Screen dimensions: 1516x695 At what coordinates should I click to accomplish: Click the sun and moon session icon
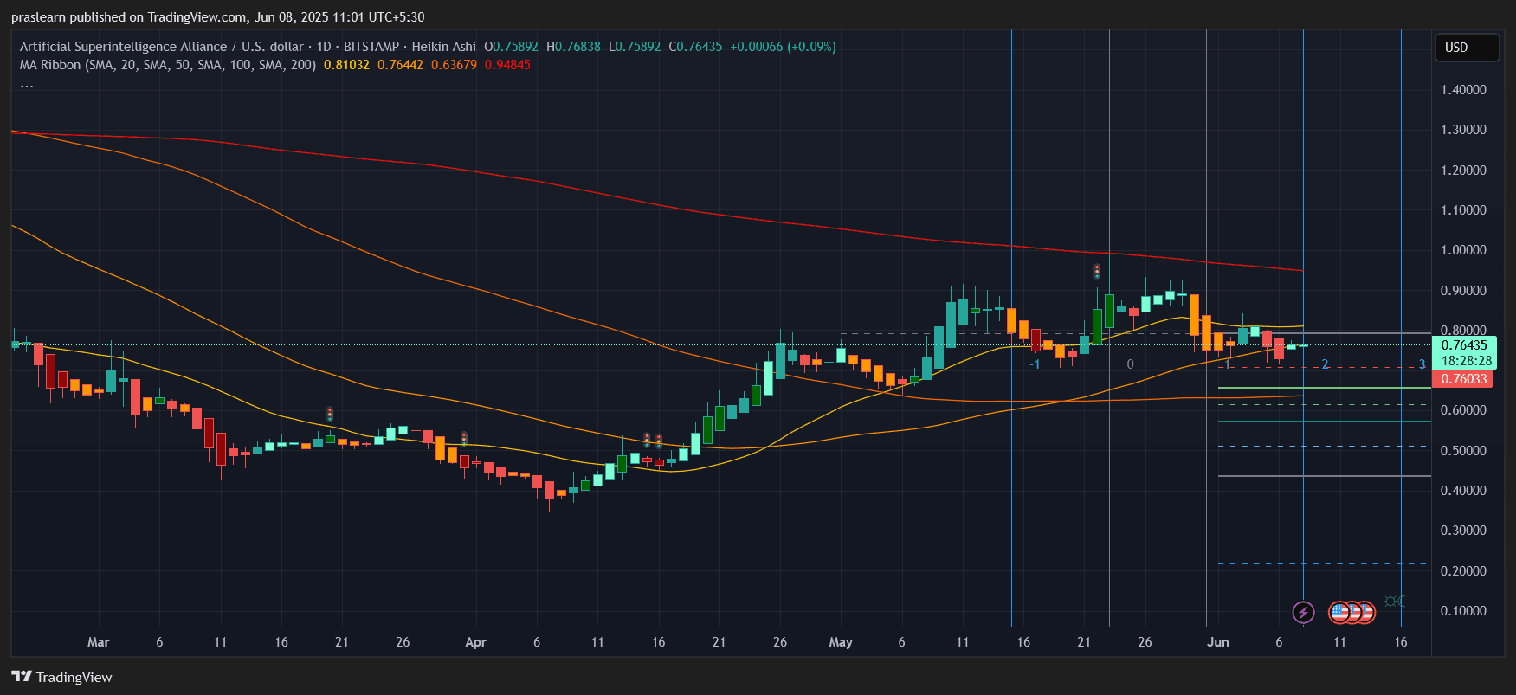pos(1393,602)
